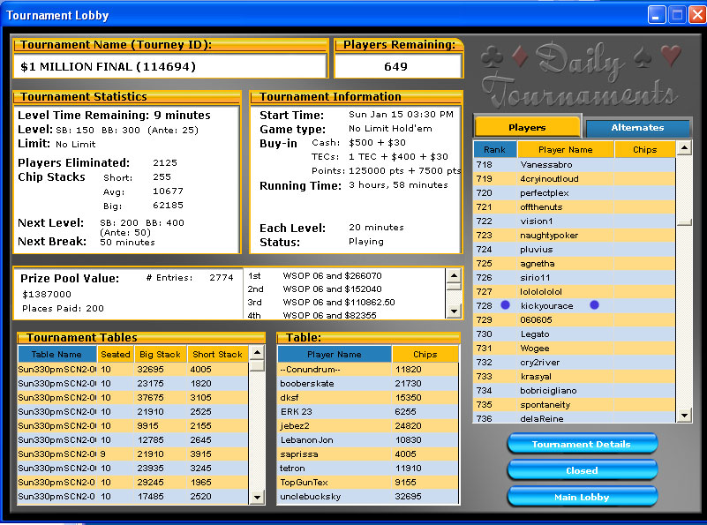Open the Alternates tab
707x525 pixels.
point(637,127)
